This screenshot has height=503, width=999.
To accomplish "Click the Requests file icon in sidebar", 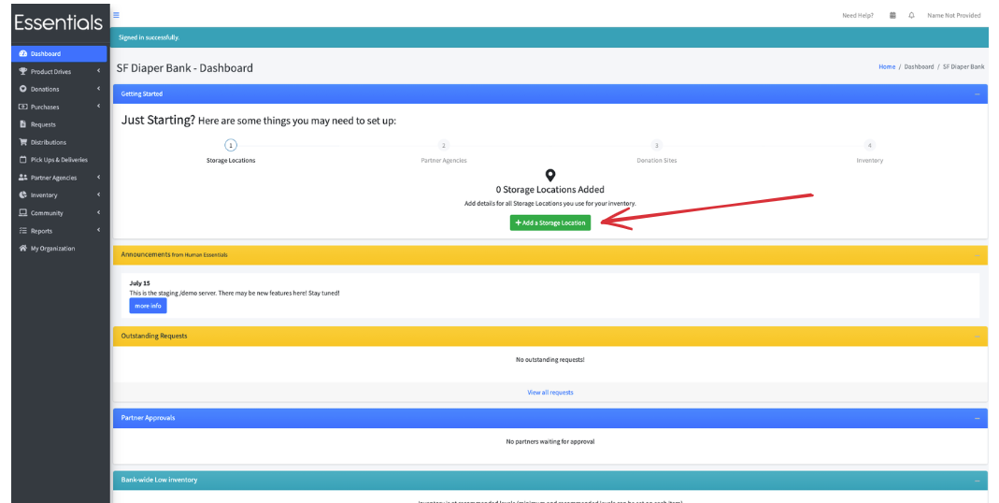I will point(23,124).
